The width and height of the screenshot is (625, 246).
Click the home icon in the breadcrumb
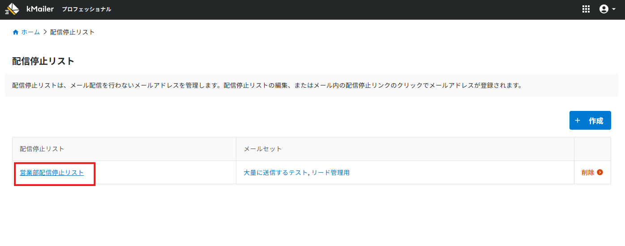click(x=16, y=32)
